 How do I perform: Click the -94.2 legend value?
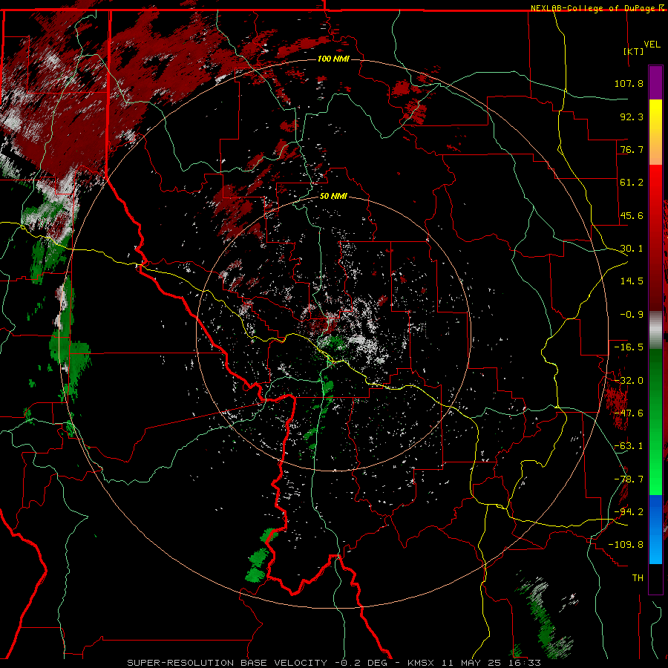pyautogui.click(x=629, y=512)
